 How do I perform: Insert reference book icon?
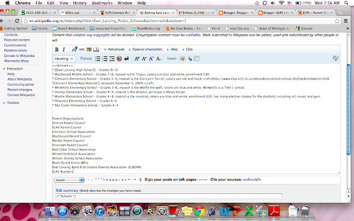point(96,49)
